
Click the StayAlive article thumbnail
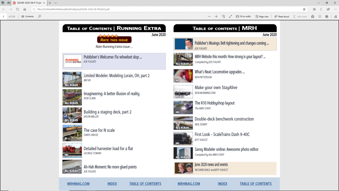tap(183, 92)
